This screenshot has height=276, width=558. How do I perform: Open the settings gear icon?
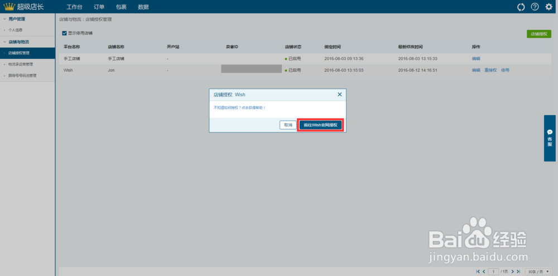point(549,7)
